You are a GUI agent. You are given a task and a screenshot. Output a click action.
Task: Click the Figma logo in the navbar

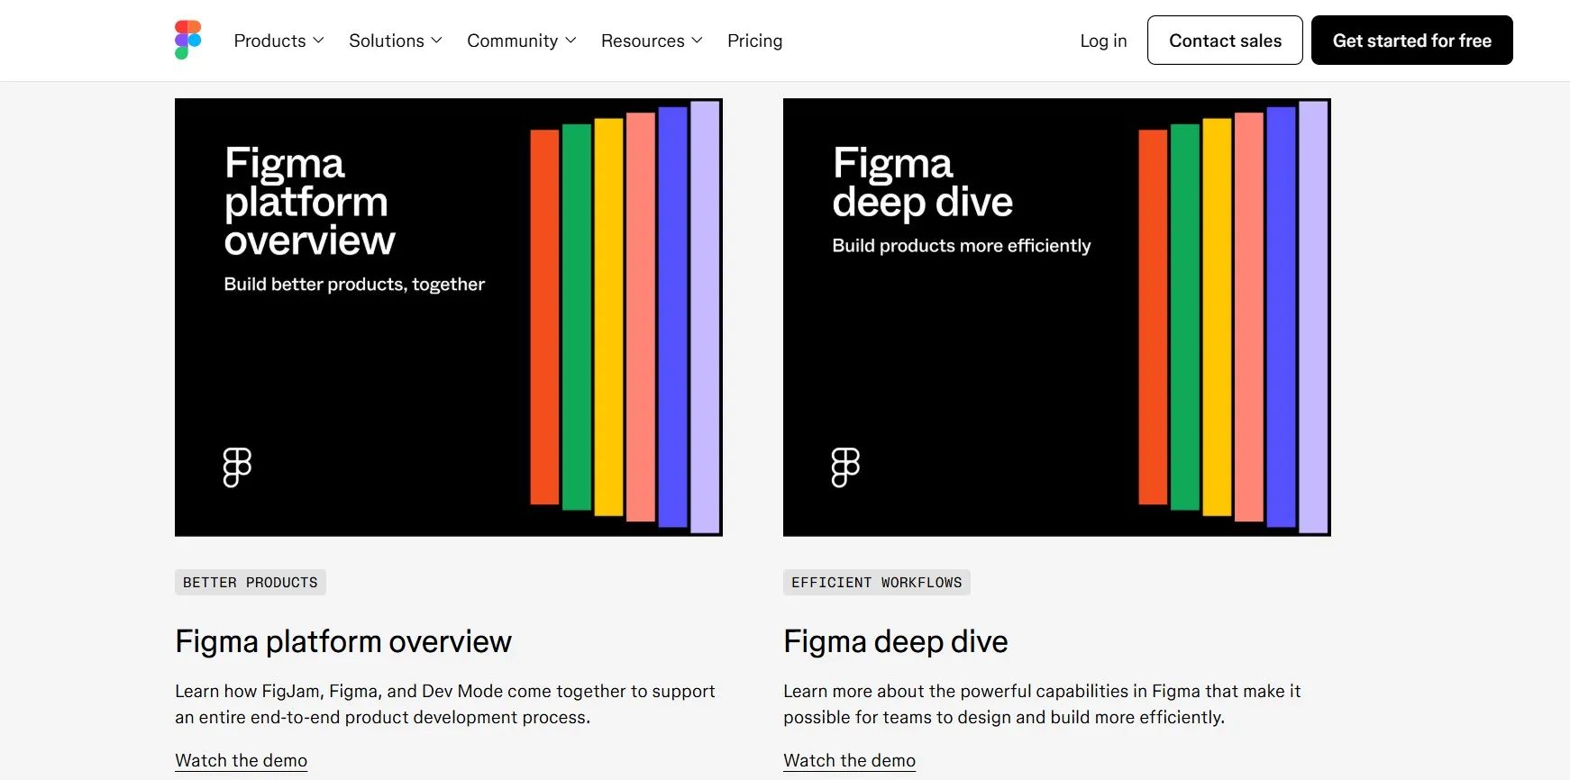pos(187,41)
